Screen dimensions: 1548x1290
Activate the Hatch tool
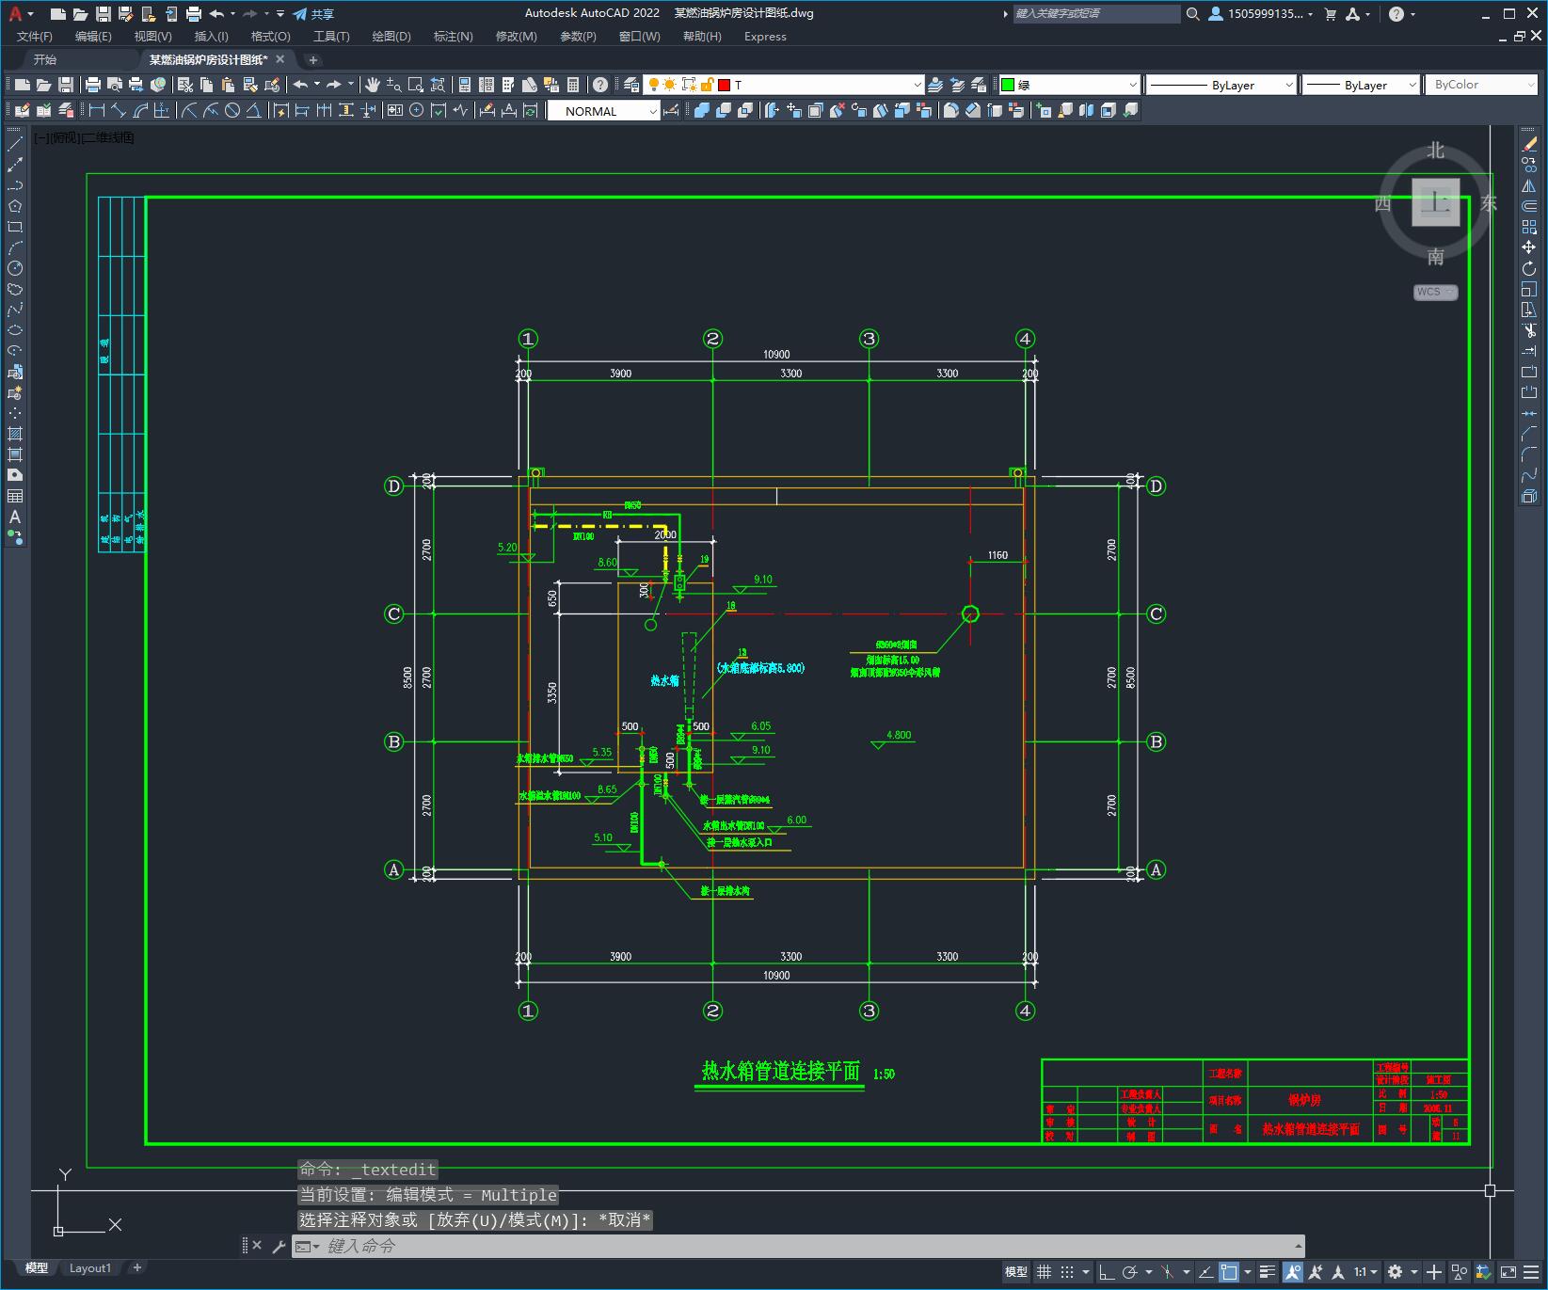[x=15, y=434]
